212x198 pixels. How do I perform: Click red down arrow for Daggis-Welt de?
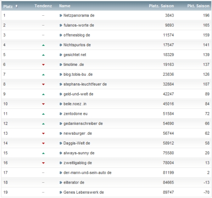(x=43, y=143)
